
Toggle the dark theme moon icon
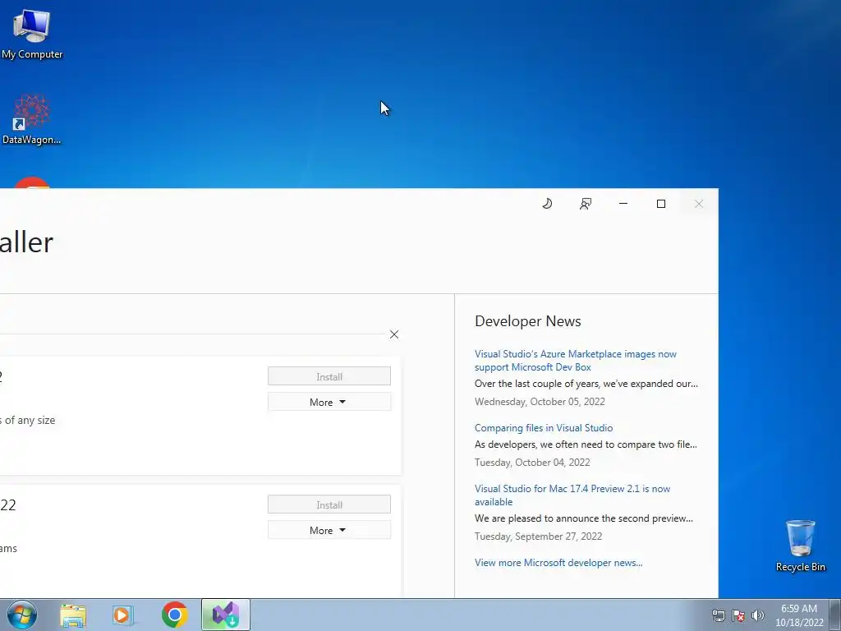(547, 204)
